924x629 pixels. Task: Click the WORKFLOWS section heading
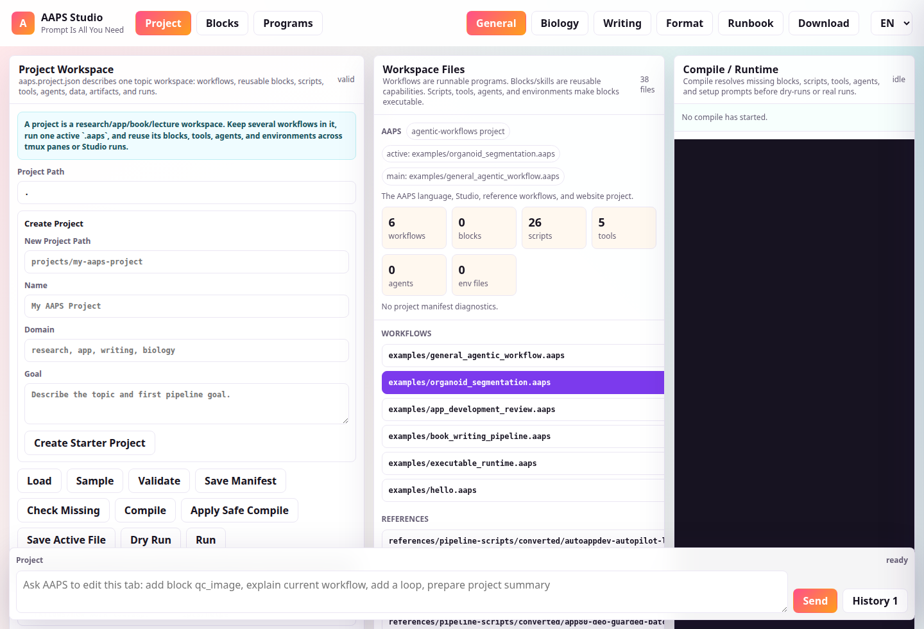coord(406,334)
